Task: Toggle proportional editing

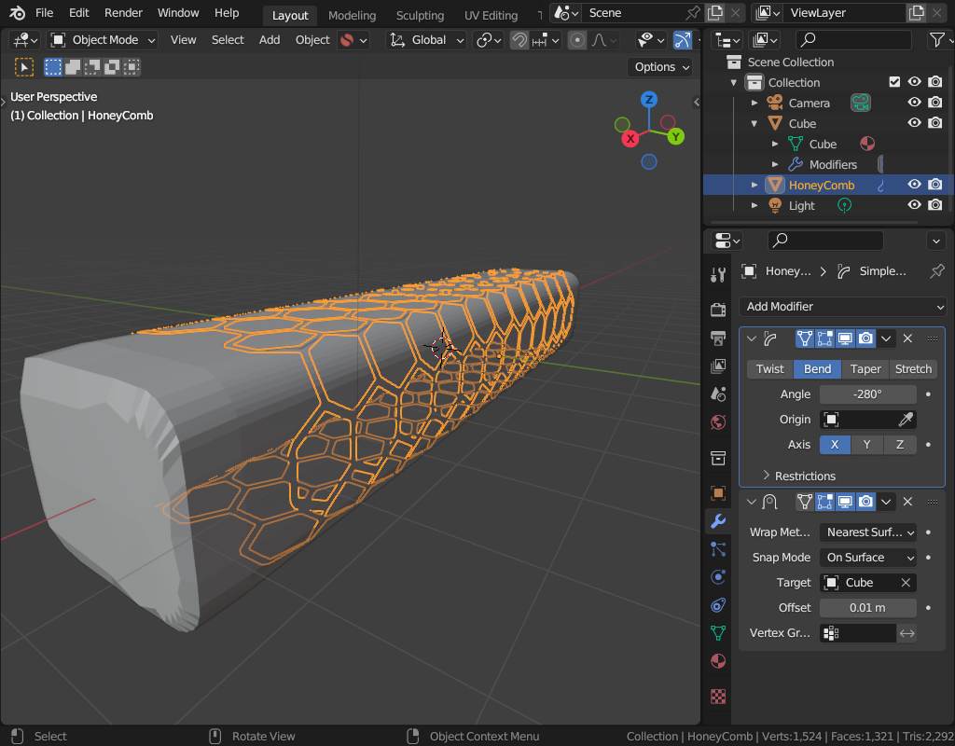Action: pos(576,40)
